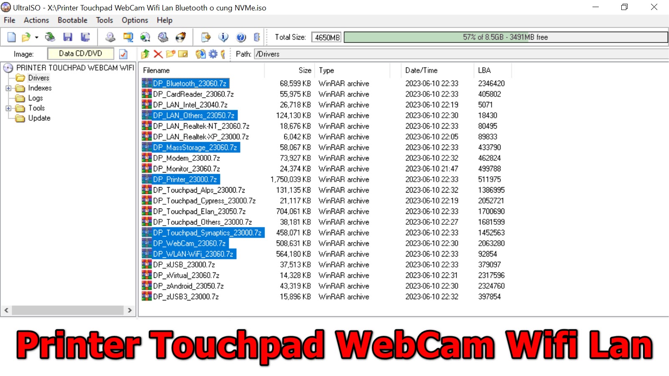Select the root PRINTER TOUCHPAD WEBCAM WIFI node
Viewport: 669px width, 376px height.
[x=75, y=68]
